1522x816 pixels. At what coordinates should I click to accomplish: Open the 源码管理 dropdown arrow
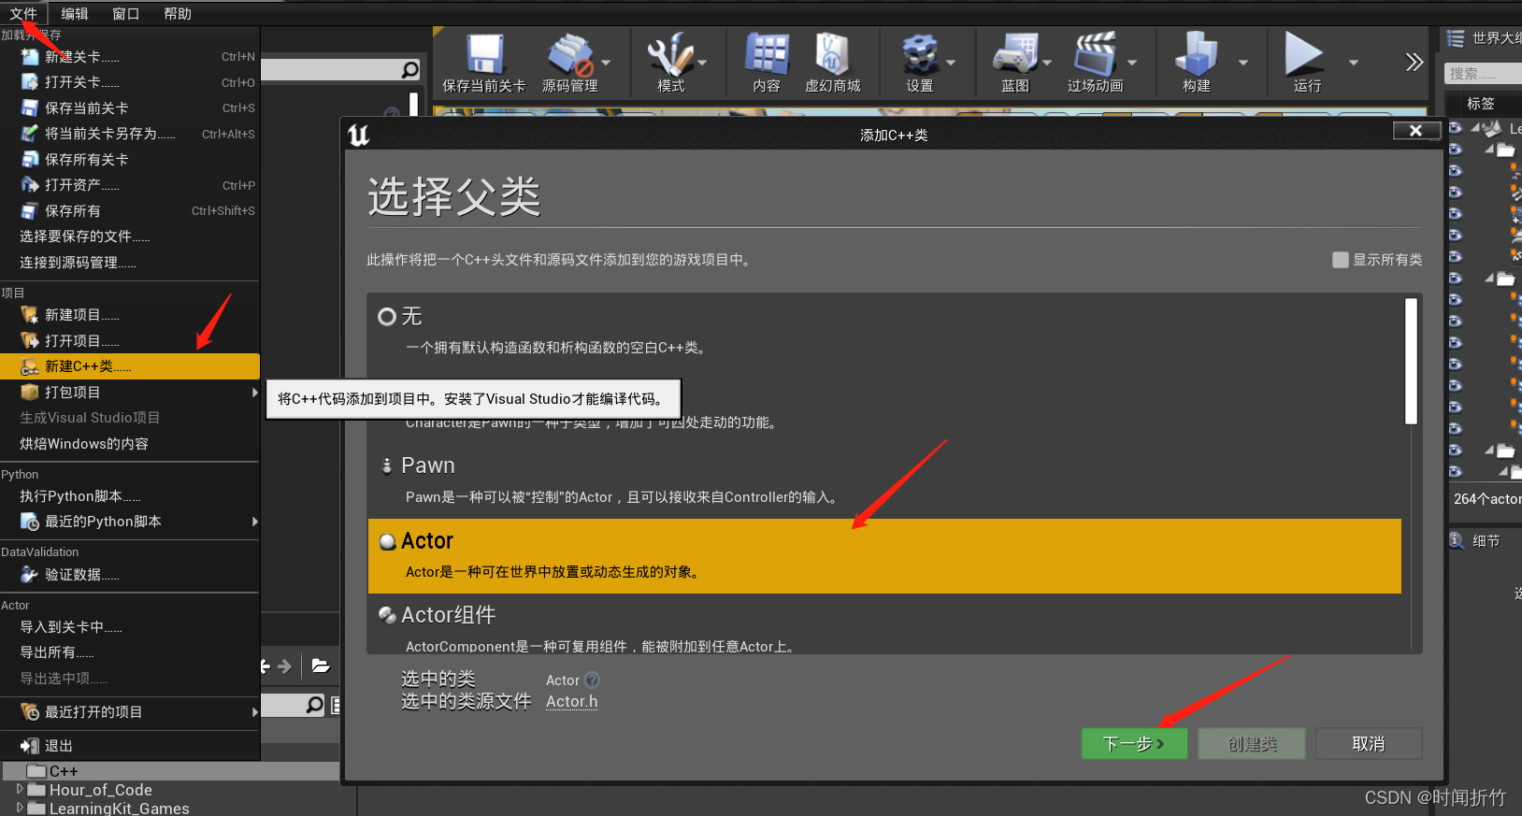click(606, 63)
